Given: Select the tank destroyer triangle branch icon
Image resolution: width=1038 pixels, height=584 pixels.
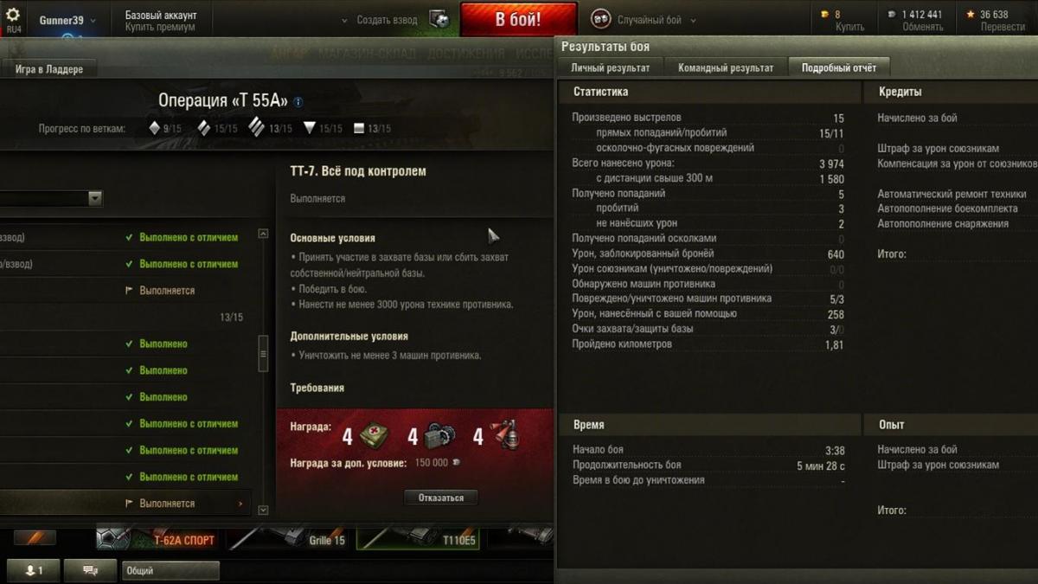Looking at the screenshot, I should point(310,128).
